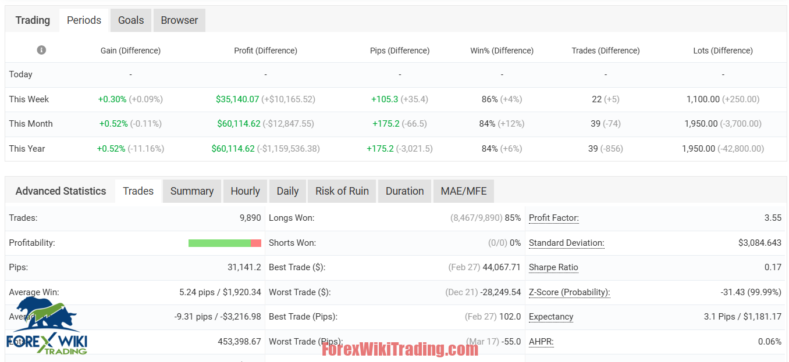
Task: Click the Advanced Statistics heading
Action: 61,191
